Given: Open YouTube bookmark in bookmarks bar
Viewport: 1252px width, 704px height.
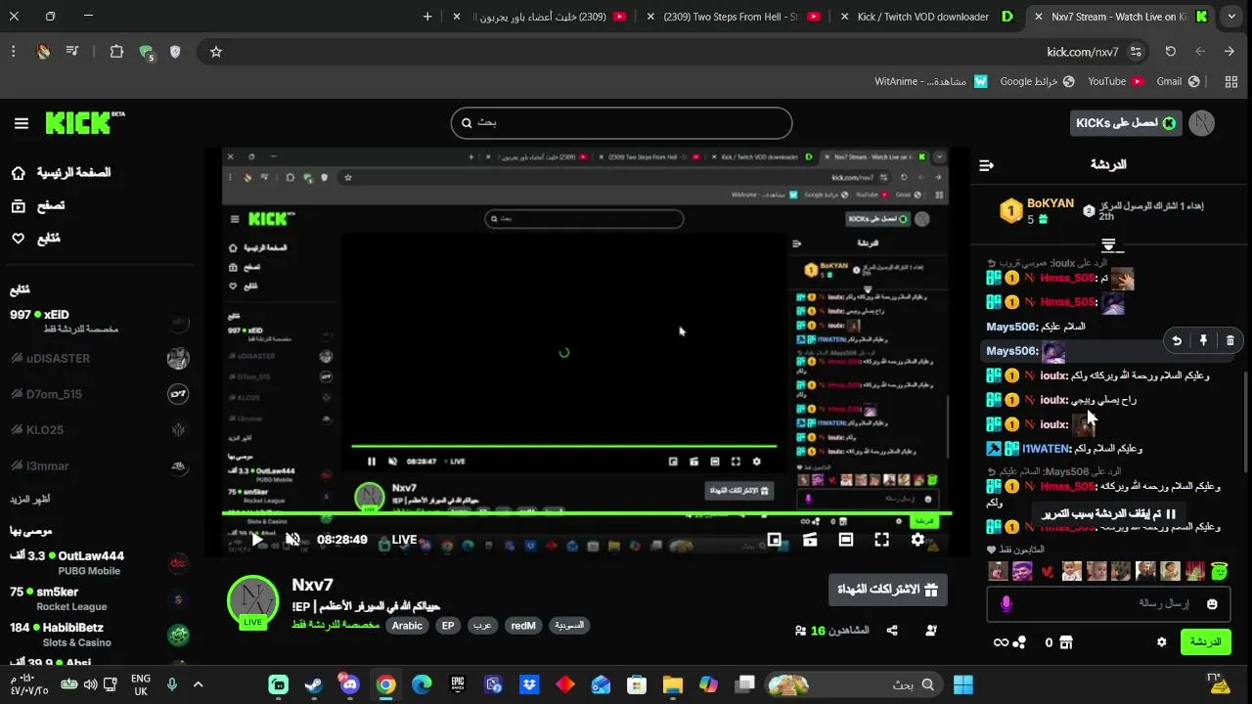Looking at the screenshot, I should (1116, 82).
